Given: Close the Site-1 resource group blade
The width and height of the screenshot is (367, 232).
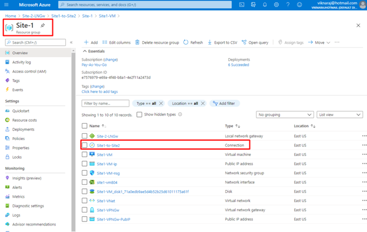Looking at the screenshot, I should tap(358, 25).
